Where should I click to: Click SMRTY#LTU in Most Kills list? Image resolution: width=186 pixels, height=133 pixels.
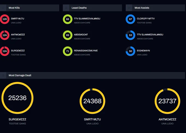pos(18,19)
